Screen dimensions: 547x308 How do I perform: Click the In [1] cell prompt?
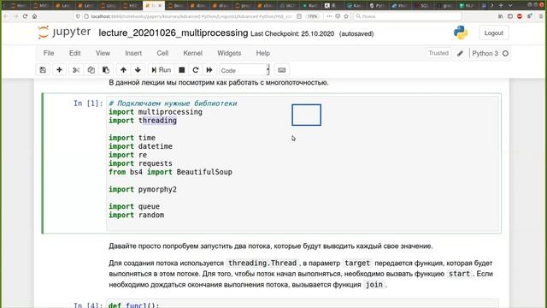(88, 104)
